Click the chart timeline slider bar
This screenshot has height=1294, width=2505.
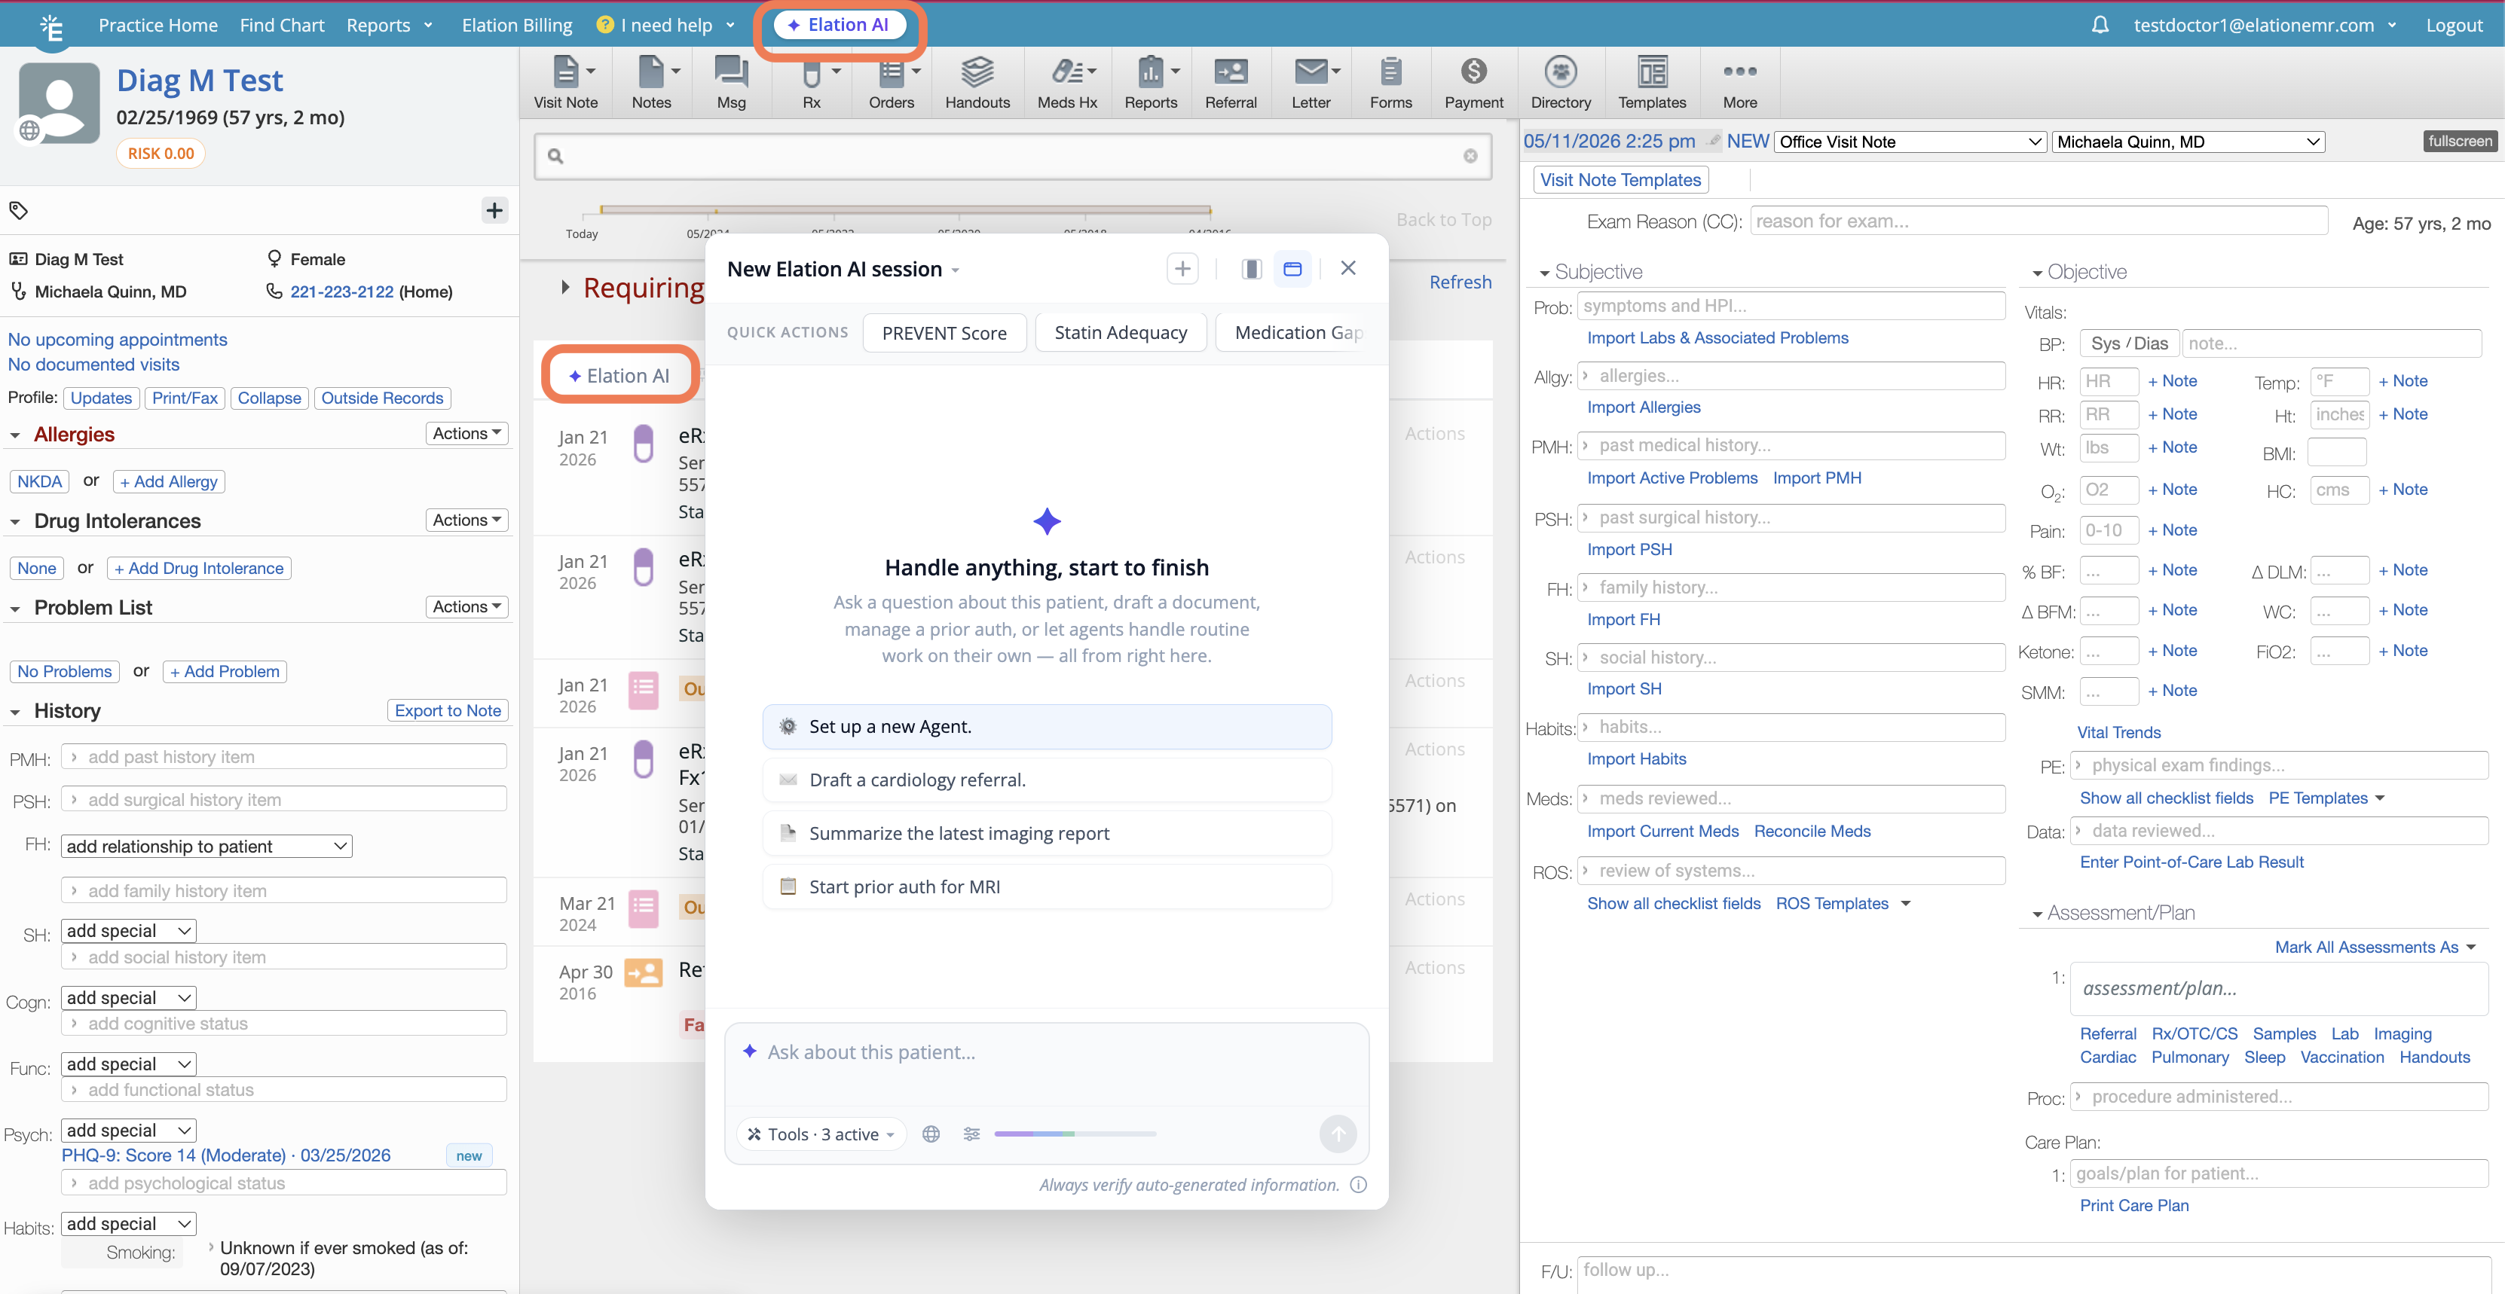pyautogui.click(x=905, y=210)
